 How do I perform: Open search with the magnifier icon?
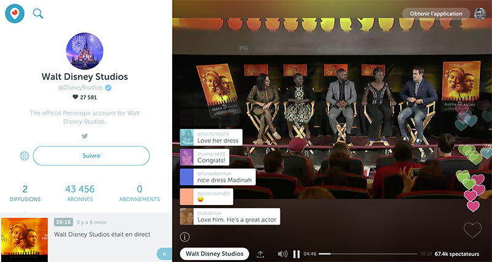[x=38, y=13]
